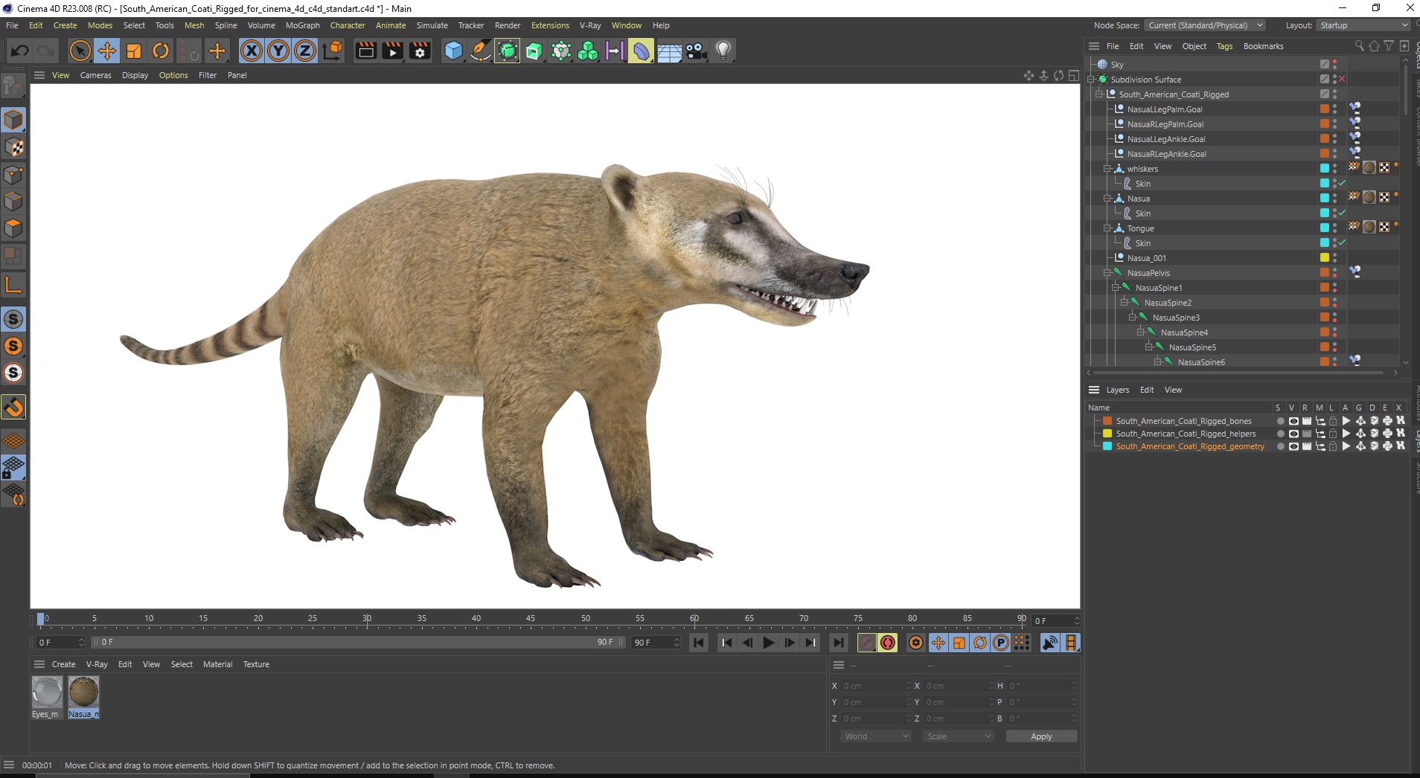Screen dimensions: 1420x778
Task: Add a Camera object
Action: point(696,51)
